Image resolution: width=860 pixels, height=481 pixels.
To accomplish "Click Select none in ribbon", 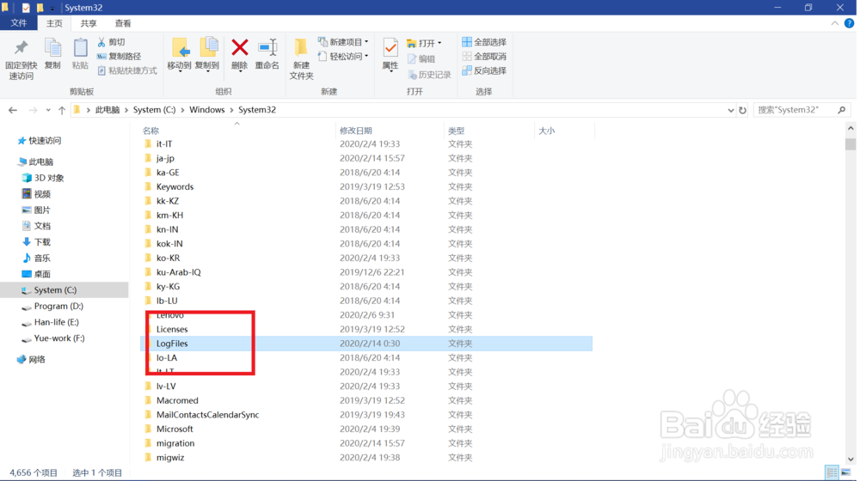I will [x=483, y=57].
